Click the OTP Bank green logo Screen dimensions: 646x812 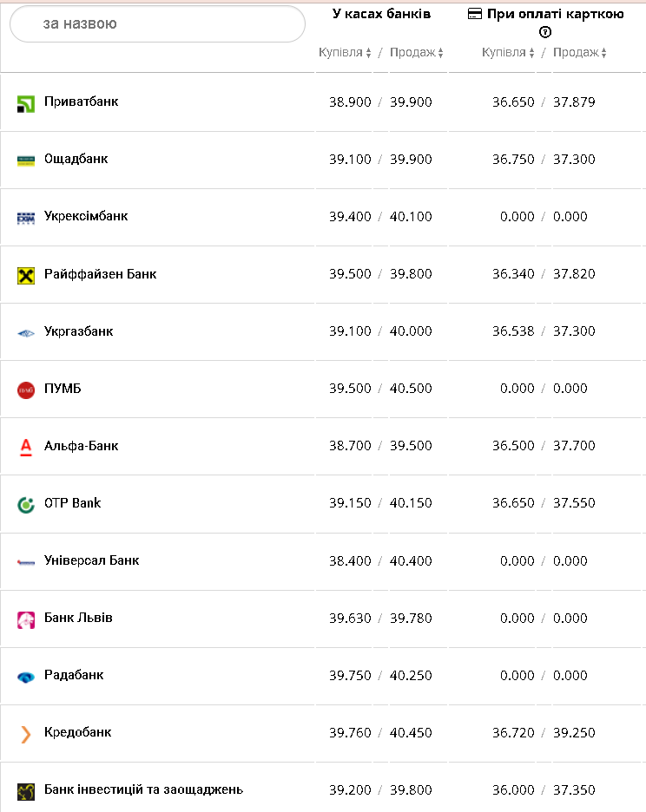coord(26,505)
